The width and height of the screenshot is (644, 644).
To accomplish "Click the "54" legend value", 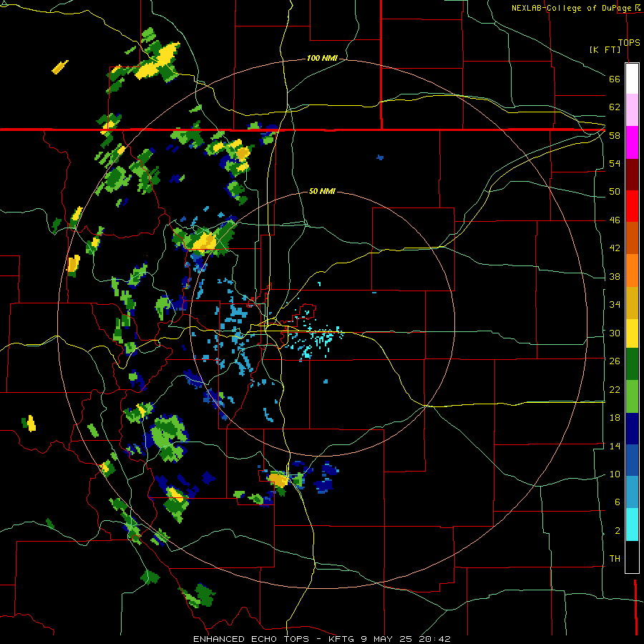I will 615,163.
